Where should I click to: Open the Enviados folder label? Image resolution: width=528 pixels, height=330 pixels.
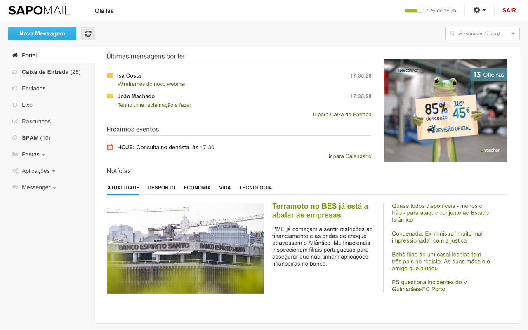pos(34,88)
